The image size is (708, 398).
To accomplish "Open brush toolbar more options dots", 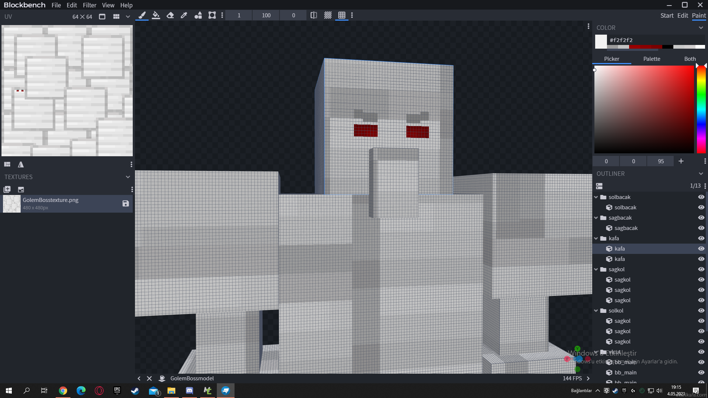I will pyautogui.click(x=222, y=15).
